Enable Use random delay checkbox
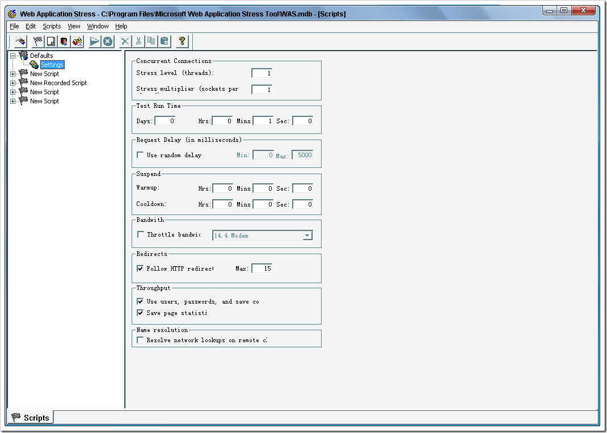 click(x=140, y=155)
